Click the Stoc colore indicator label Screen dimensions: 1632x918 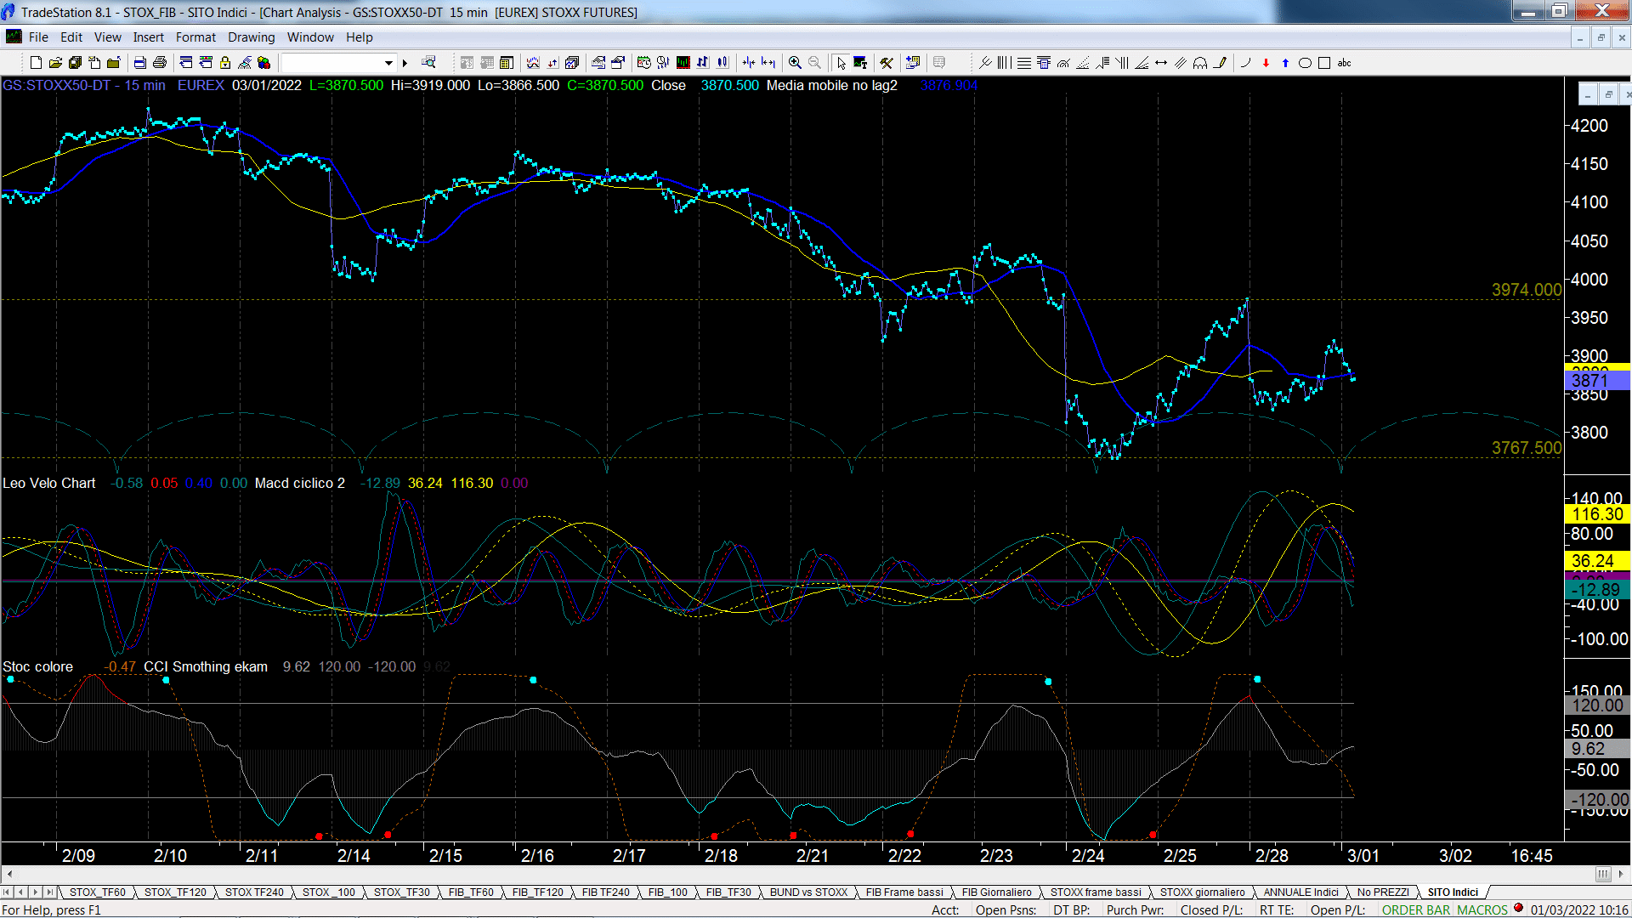[38, 666]
